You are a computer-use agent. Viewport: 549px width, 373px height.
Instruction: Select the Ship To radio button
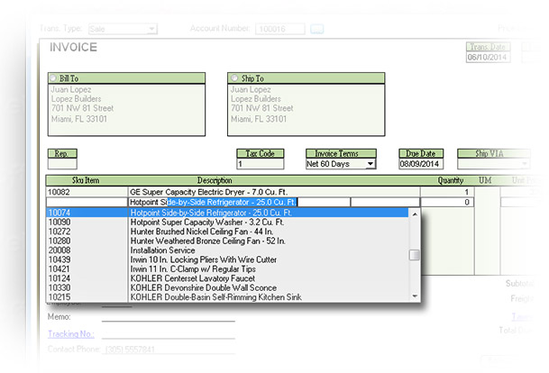(234, 78)
